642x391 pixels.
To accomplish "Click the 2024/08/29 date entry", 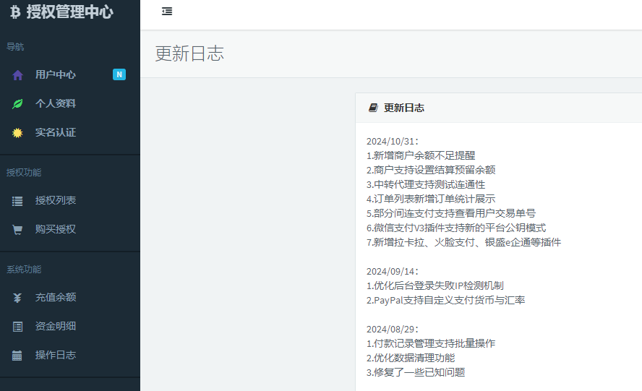I will pyautogui.click(x=393, y=329).
